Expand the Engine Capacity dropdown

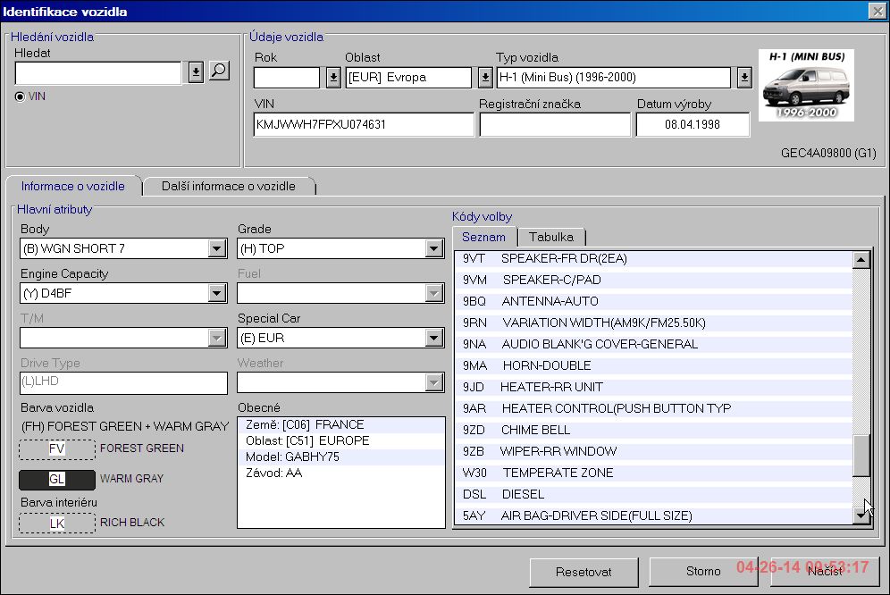(x=217, y=294)
